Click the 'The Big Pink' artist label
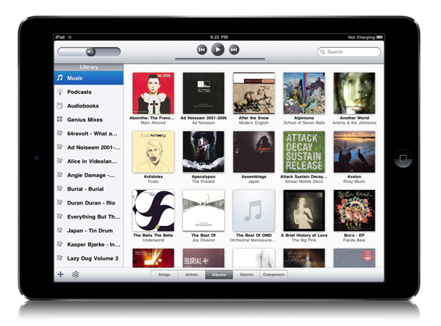Screen dimensions: 441x326 (304, 240)
